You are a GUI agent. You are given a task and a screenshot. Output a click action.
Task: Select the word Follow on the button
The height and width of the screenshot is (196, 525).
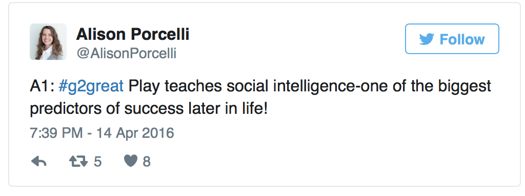(462, 39)
